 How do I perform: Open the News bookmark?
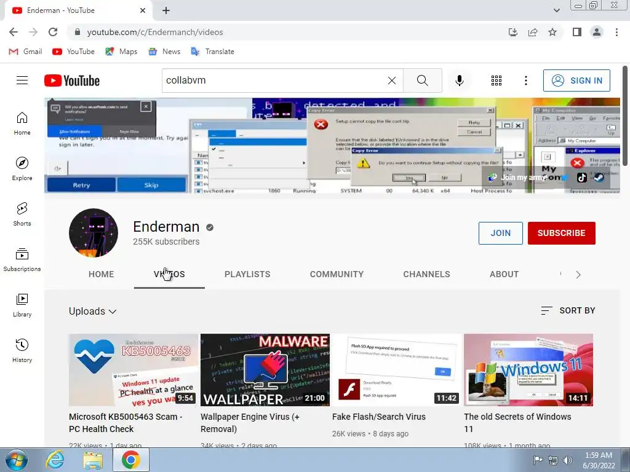pos(164,52)
